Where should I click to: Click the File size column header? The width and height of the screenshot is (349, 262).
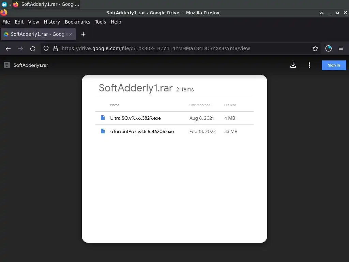coord(230,105)
